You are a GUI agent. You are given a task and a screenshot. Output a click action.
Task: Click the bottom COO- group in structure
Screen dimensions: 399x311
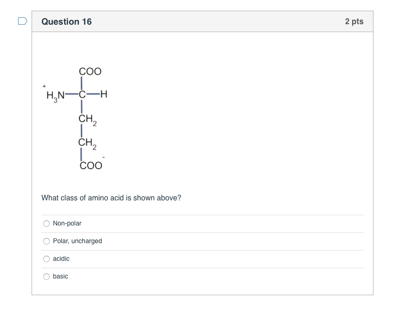pos(91,165)
